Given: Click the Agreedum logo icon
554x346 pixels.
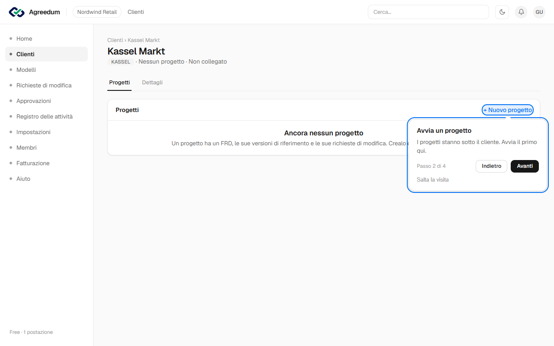Looking at the screenshot, I should point(17,12).
